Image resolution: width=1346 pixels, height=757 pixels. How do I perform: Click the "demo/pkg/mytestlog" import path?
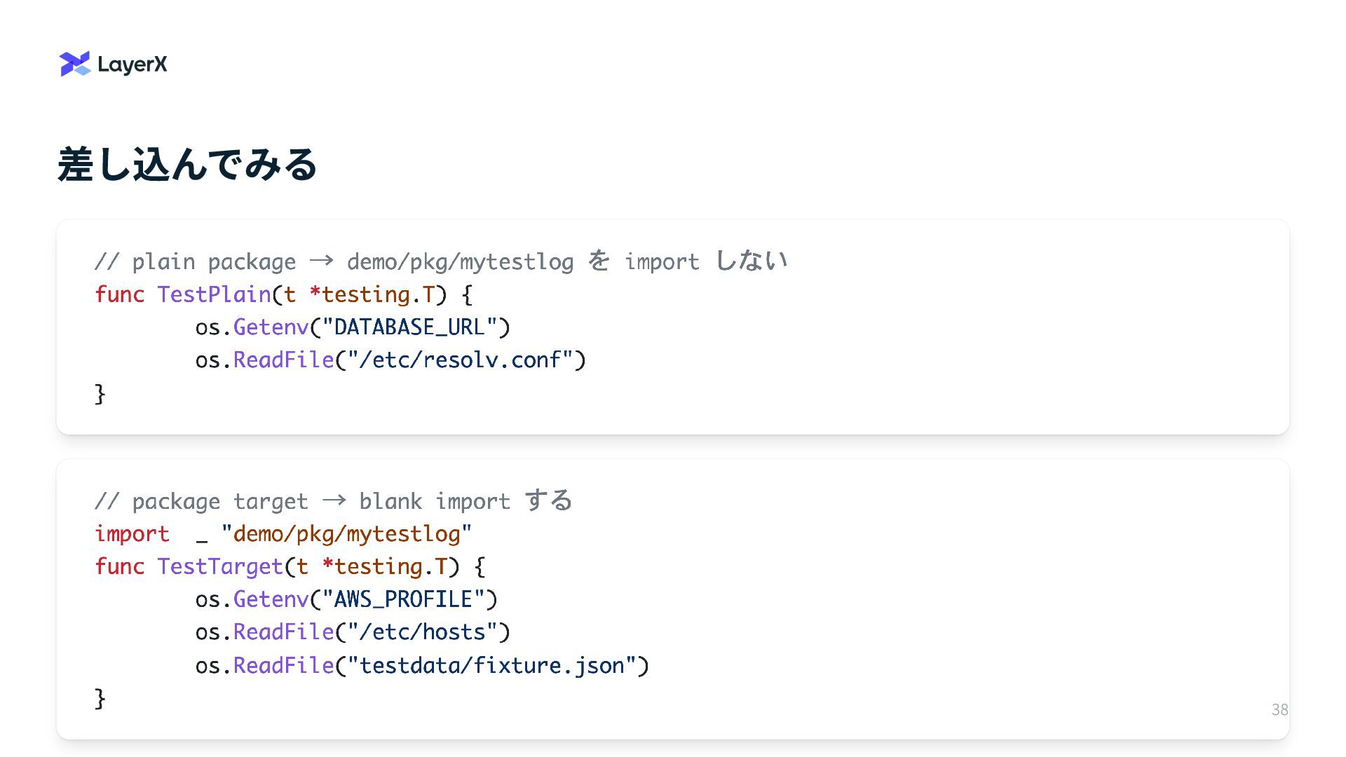[x=346, y=534]
